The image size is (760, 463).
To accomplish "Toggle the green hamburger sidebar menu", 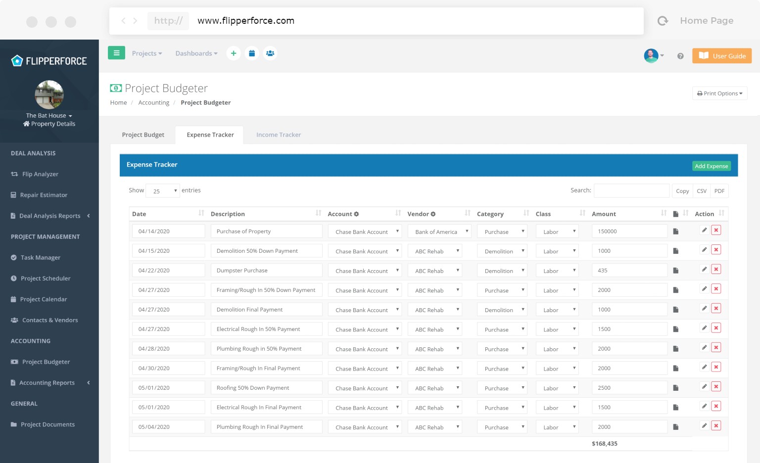I will (x=116, y=52).
